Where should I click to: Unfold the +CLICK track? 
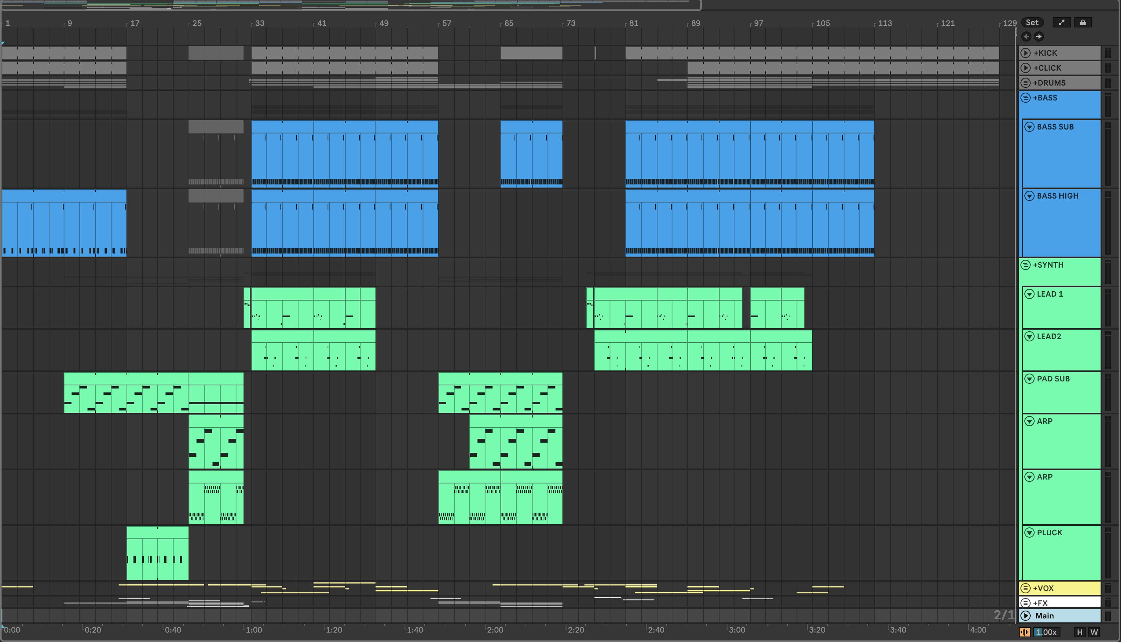tap(1026, 68)
